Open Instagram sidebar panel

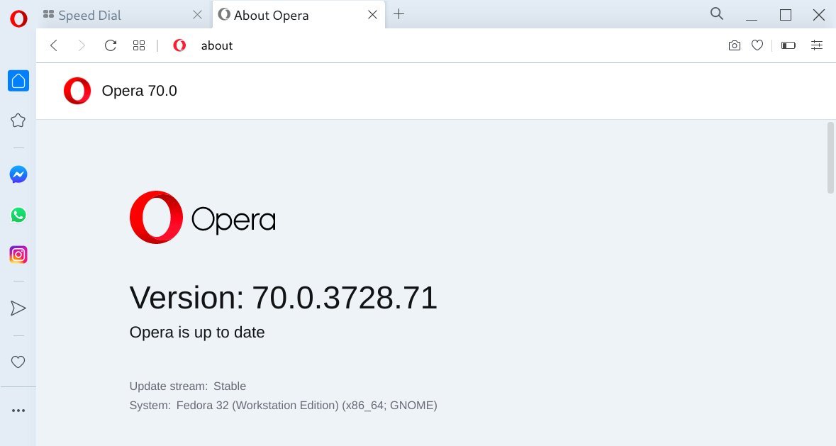tap(18, 255)
